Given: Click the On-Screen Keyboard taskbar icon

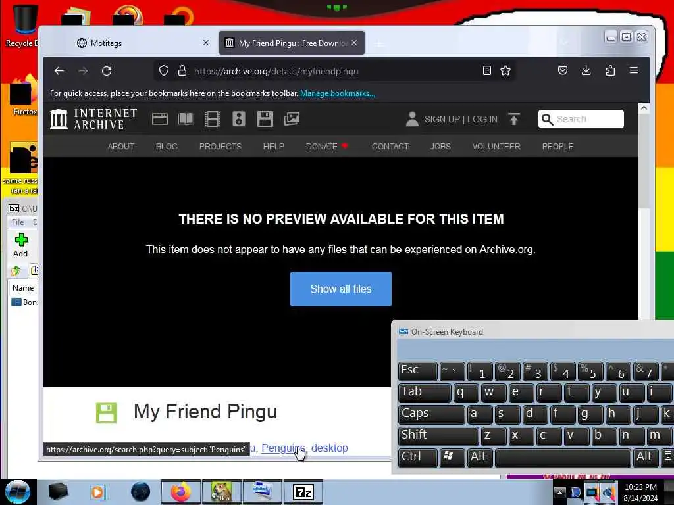Looking at the screenshot, I should pyautogui.click(x=262, y=492).
